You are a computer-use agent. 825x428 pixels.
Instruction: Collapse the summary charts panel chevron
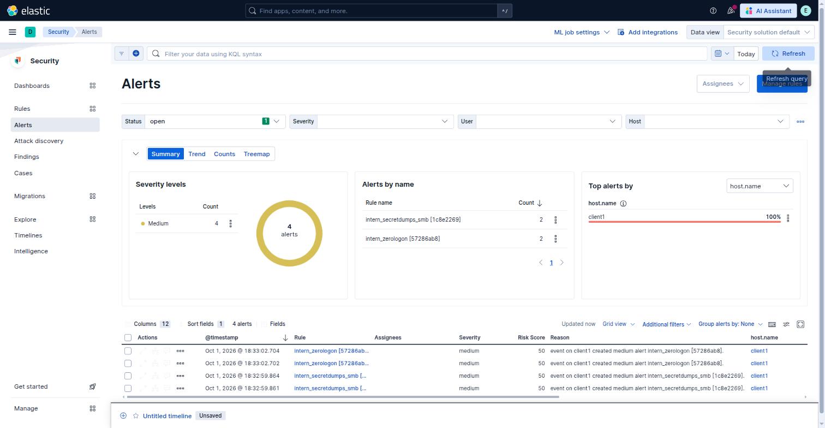point(136,154)
